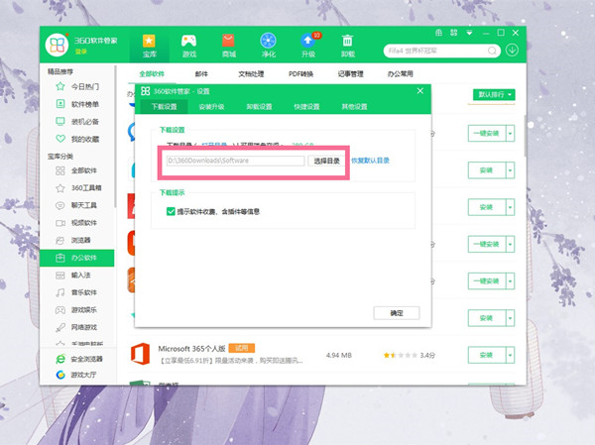Image resolution: width=595 pixels, height=445 pixels.
Task: Confirm settings with the 确定 button
Action: pos(397,312)
